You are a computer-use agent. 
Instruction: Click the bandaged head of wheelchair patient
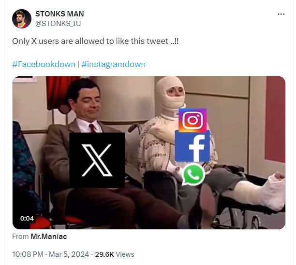click(x=171, y=93)
